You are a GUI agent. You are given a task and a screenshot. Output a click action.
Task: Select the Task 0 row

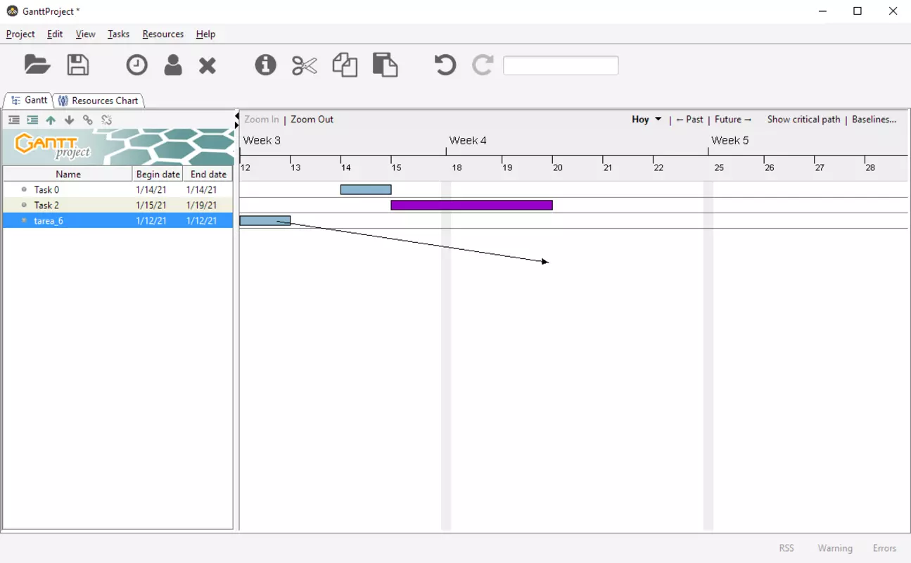[118, 189]
